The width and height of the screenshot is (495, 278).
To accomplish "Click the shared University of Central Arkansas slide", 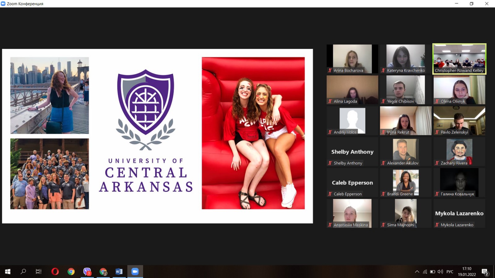I will point(157,136).
